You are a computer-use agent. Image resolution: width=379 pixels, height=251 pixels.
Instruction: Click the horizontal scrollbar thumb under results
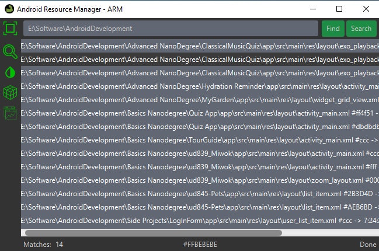click(x=154, y=233)
